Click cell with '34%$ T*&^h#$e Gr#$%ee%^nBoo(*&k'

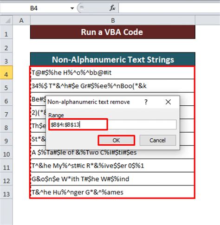point(112,86)
